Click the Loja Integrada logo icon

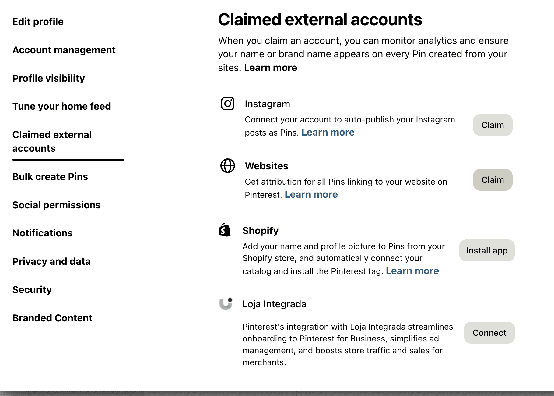[x=226, y=304]
